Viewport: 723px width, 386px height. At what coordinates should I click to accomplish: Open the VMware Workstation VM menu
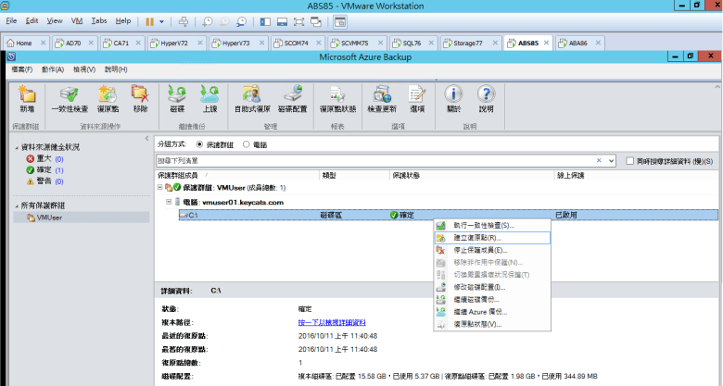(78, 20)
